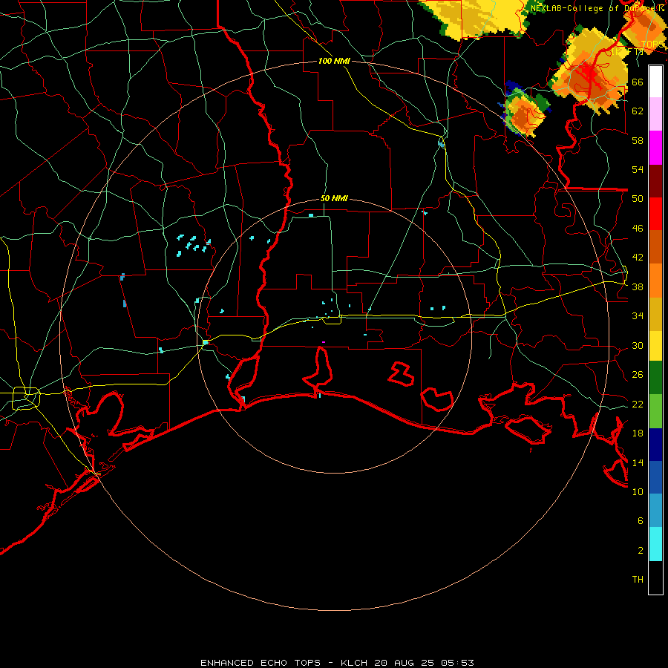Click the legend value '42'
The height and width of the screenshot is (668, 668).
638,258
